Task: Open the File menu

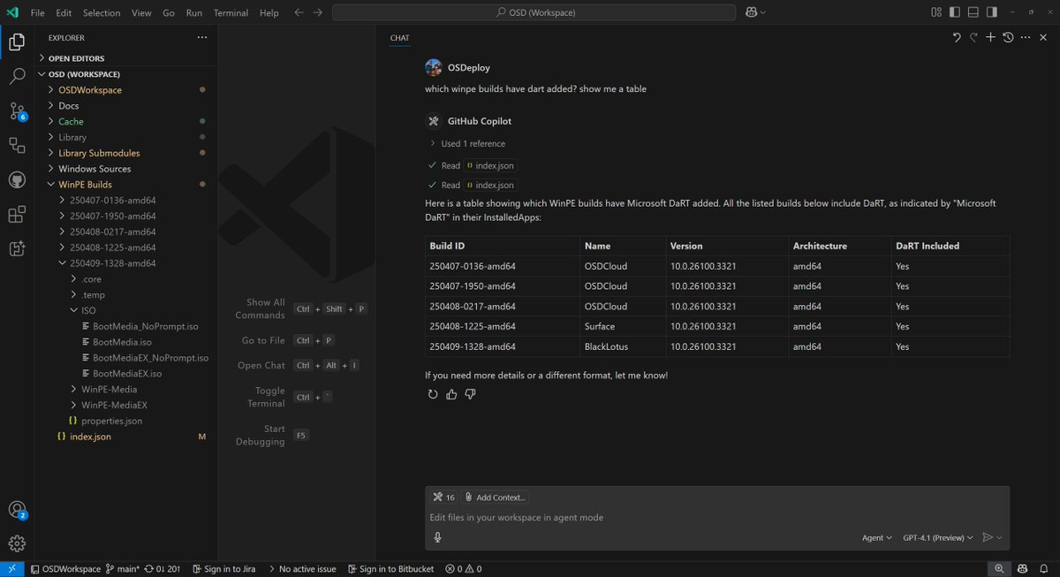Action: (38, 13)
